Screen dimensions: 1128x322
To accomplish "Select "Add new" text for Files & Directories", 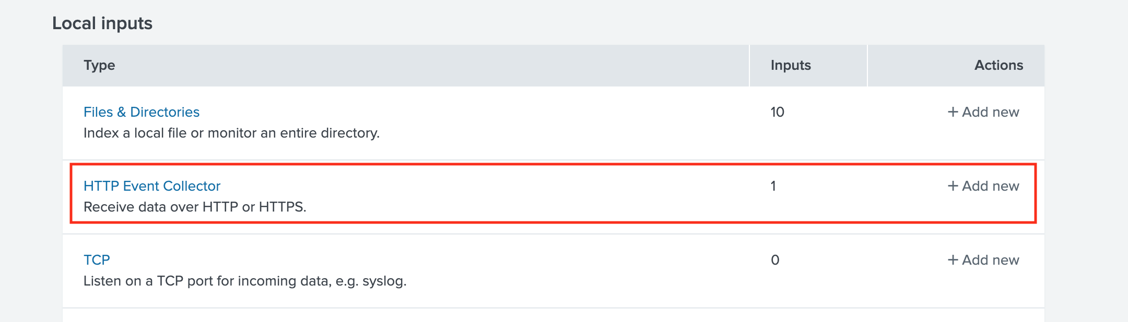I will pyautogui.click(x=990, y=112).
